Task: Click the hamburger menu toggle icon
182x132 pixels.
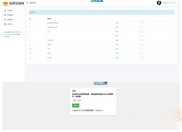Action: pos(27,3)
